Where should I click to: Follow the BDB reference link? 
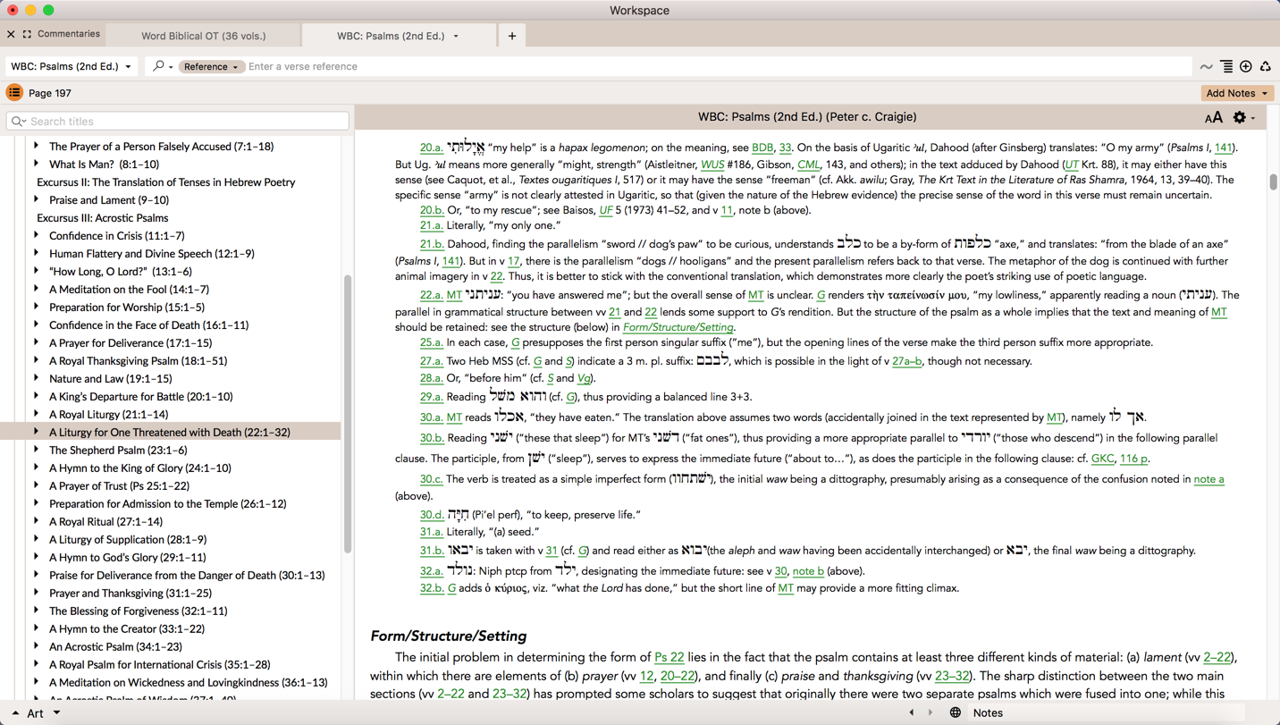pyautogui.click(x=762, y=148)
